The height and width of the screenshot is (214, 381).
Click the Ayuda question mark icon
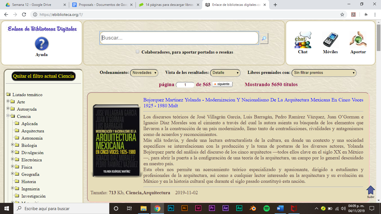pos(42,44)
